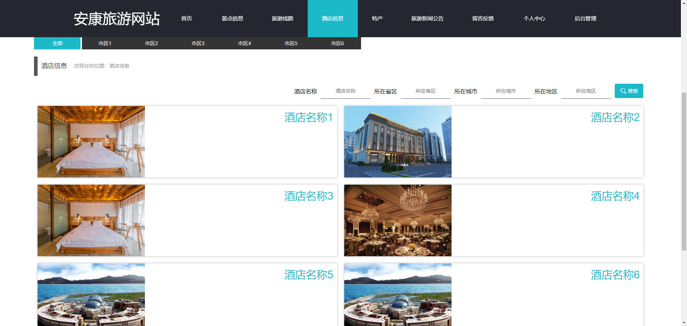Click the magnifier icon in search button
Viewport: 687px width, 326px height.
point(623,91)
